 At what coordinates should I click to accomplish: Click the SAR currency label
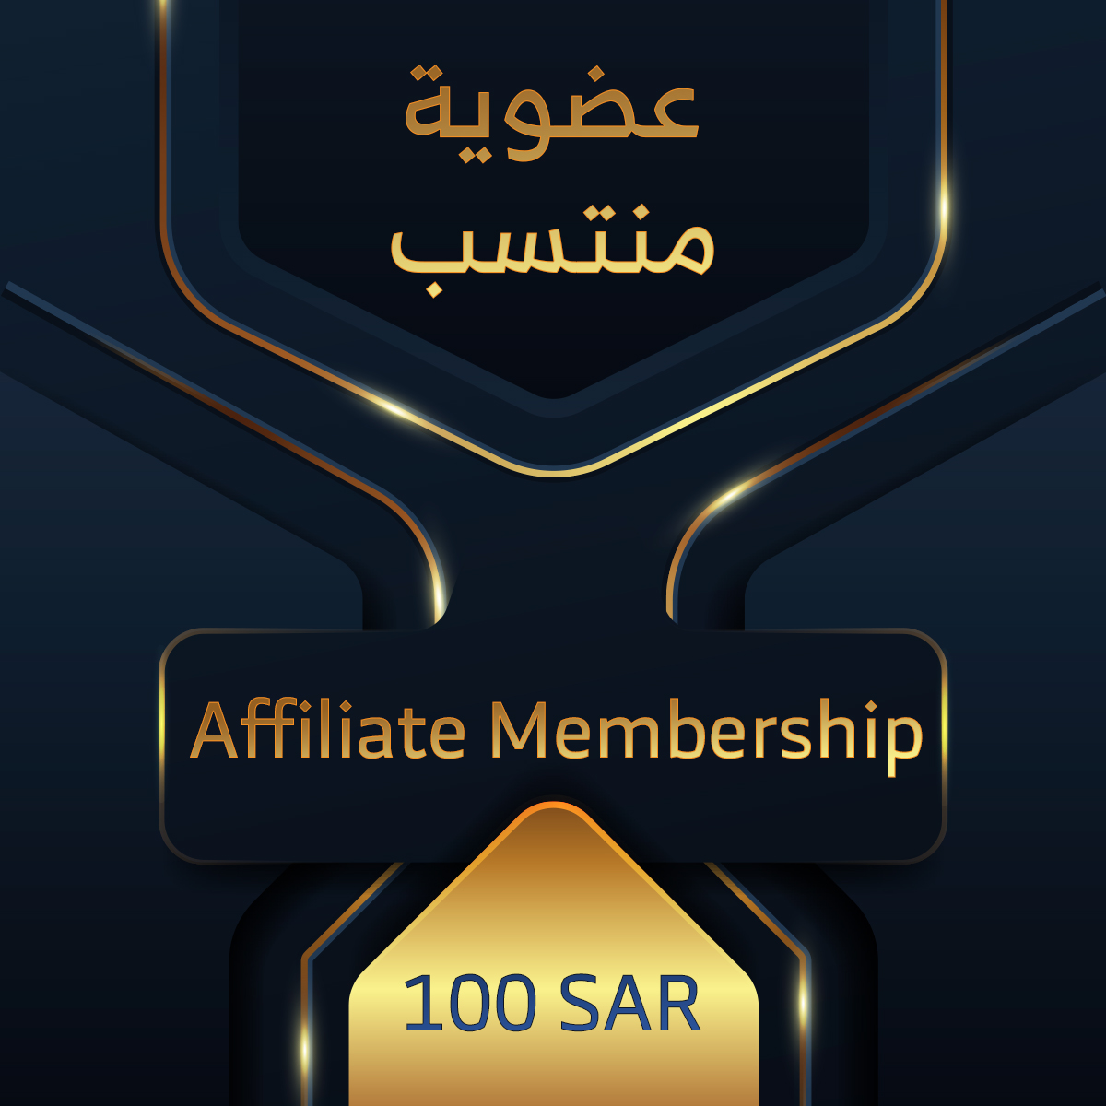pos(629,1004)
